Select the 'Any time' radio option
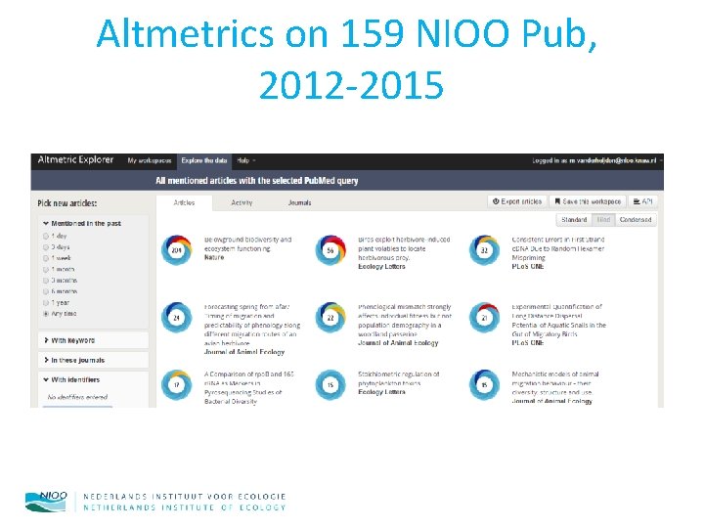Viewport: 704px width, 528px height. pyautogui.click(x=45, y=314)
